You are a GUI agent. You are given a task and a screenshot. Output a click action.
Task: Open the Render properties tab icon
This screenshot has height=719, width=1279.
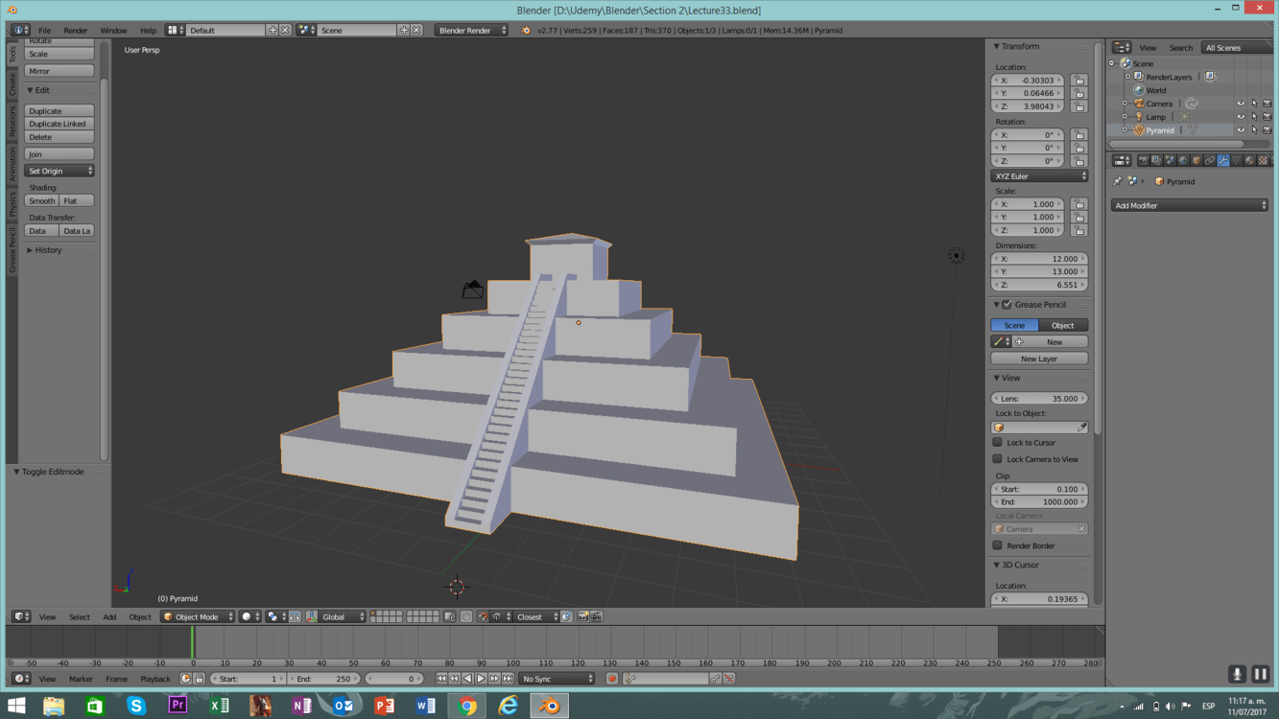click(1143, 161)
